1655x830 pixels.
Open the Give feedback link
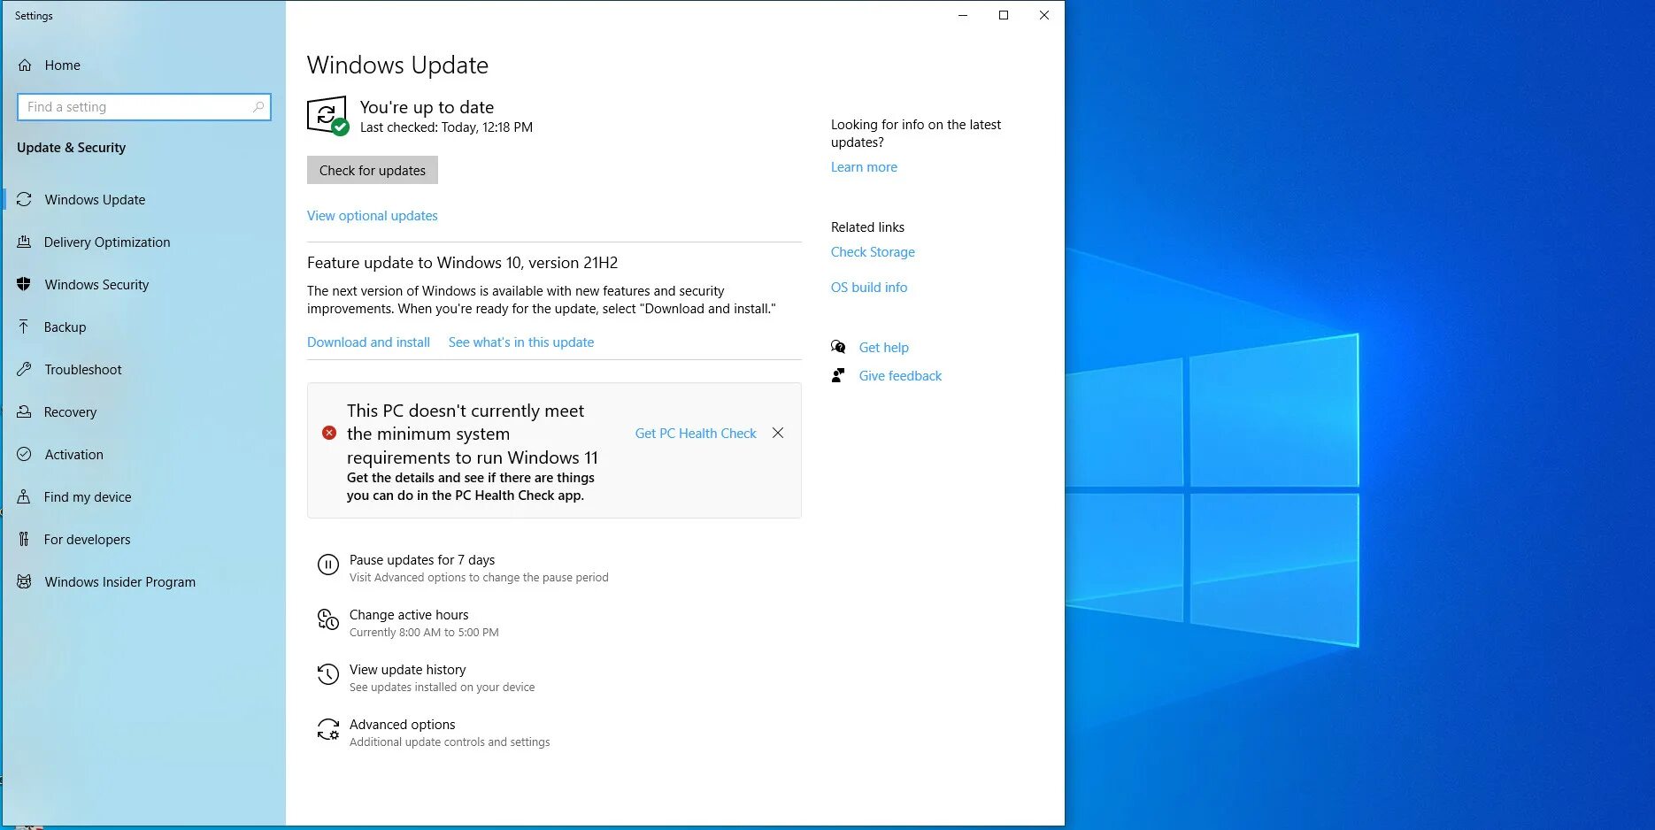(900, 376)
